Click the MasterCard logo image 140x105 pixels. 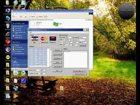coord(44,38)
